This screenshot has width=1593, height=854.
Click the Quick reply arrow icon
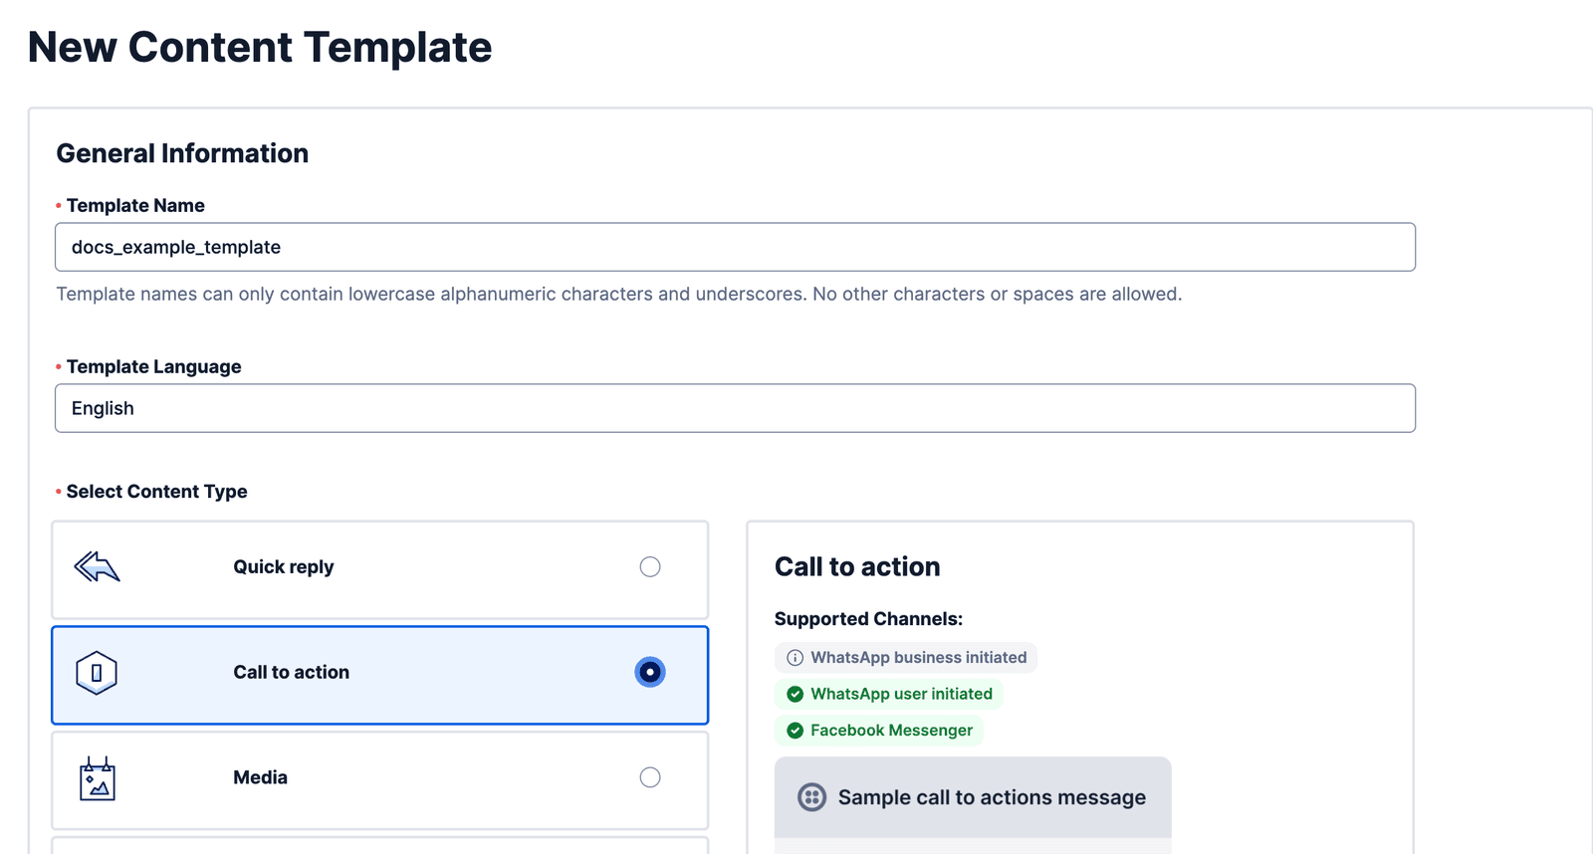click(x=97, y=567)
